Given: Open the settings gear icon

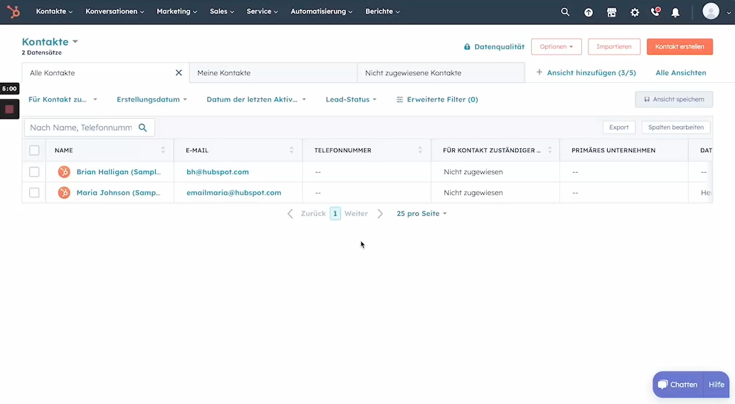Looking at the screenshot, I should coord(635,13).
